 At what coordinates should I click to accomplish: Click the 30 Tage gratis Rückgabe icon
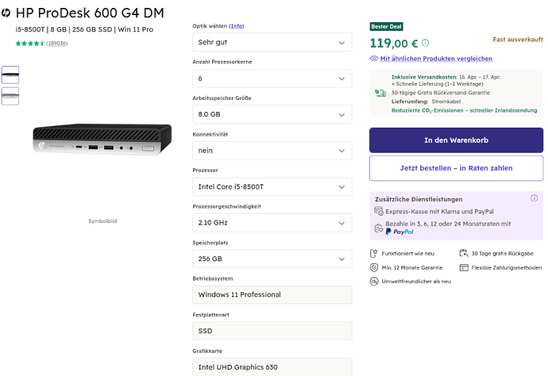pos(464,253)
